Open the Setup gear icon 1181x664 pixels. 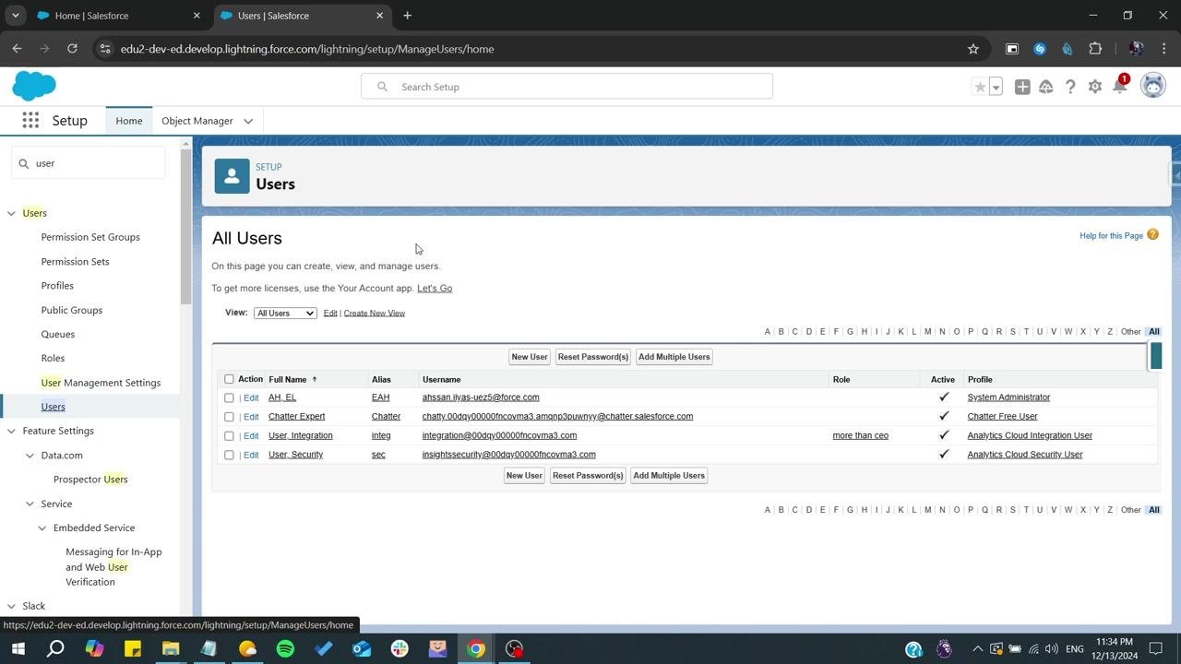pyautogui.click(x=1095, y=87)
